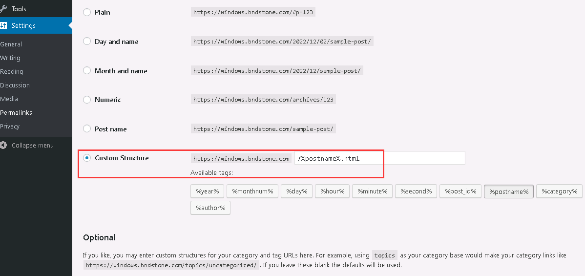Click the Settings sliders icon

[3, 25]
